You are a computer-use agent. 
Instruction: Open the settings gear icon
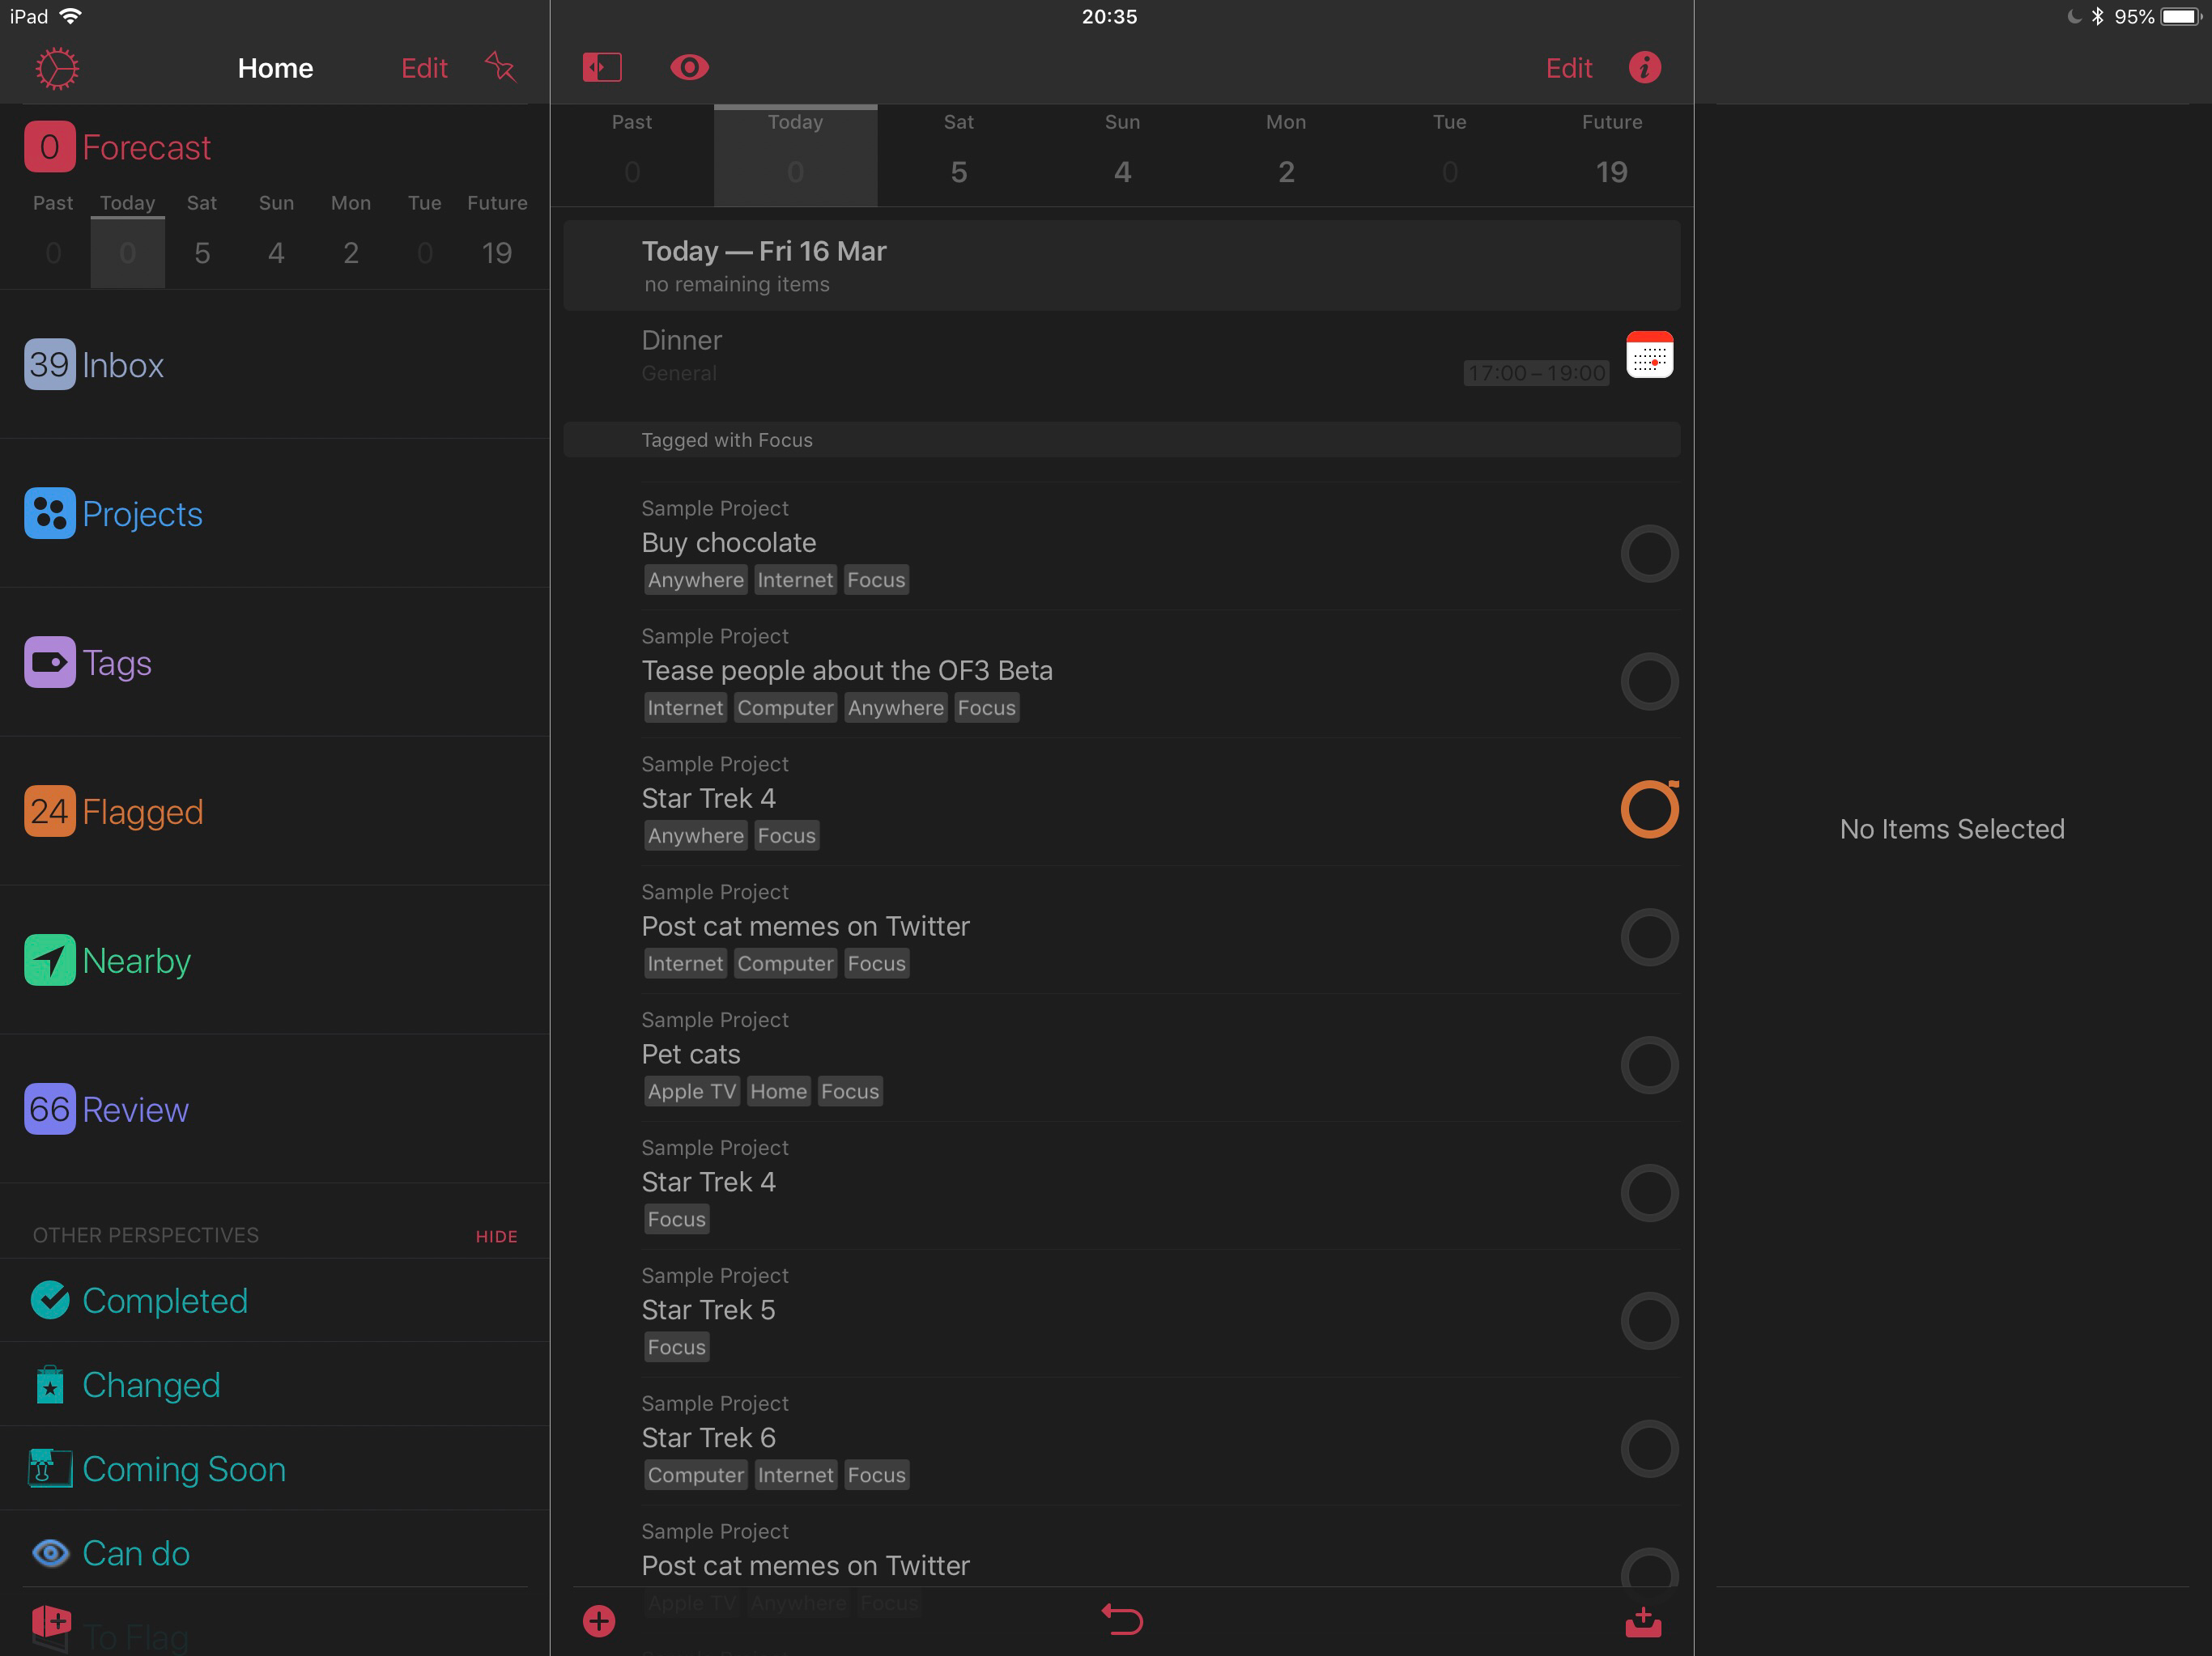pos(57,68)
